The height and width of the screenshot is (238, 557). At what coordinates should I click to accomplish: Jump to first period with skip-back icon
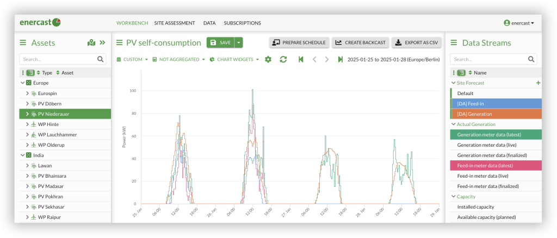pos(301,59)
